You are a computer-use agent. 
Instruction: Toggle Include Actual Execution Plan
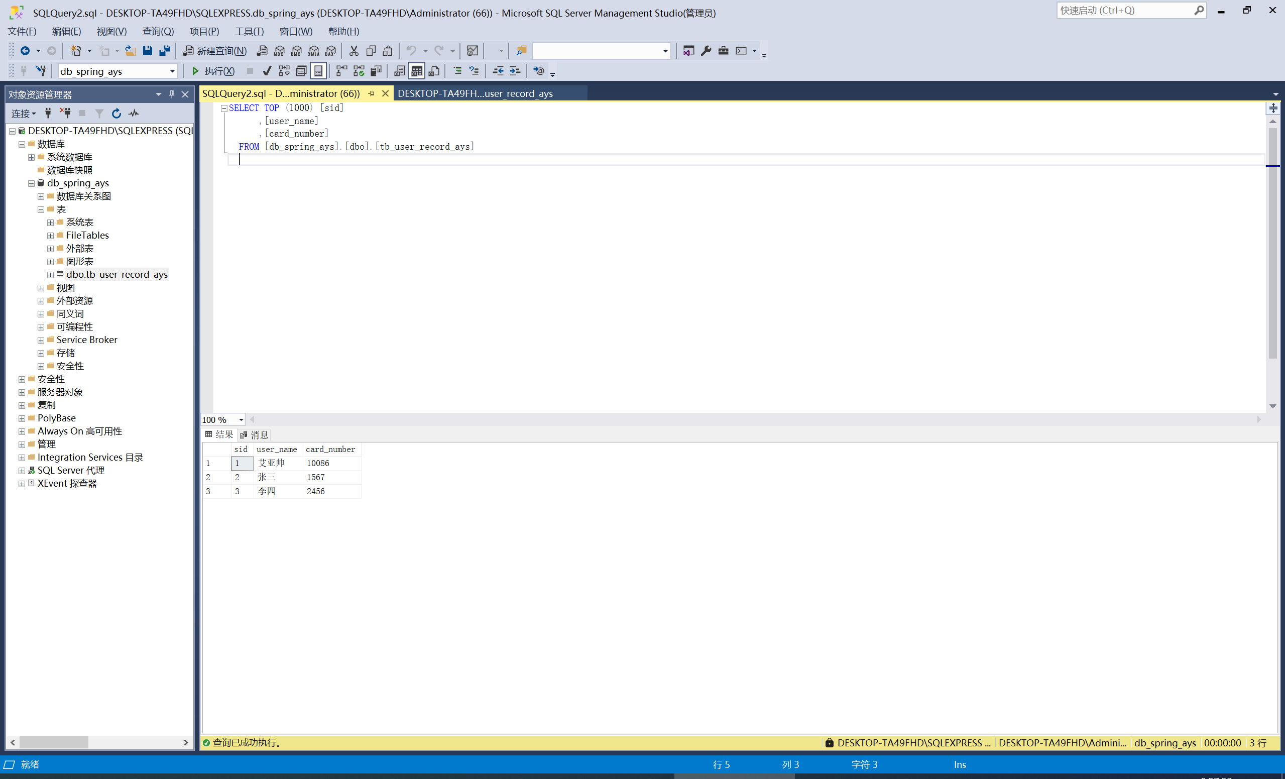[x=341, y=71]
